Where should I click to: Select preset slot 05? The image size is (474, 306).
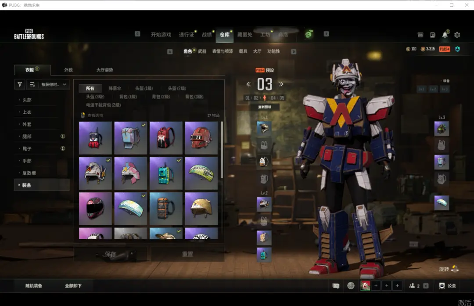tap(282, 97)
